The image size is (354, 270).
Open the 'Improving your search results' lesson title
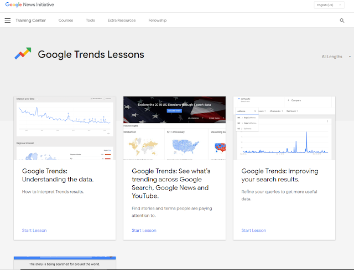pyautogui.click(x=280, y=175)
